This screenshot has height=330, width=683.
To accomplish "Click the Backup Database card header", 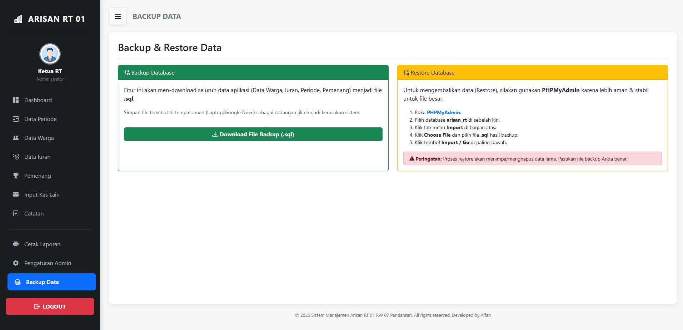I will point(253,72).
